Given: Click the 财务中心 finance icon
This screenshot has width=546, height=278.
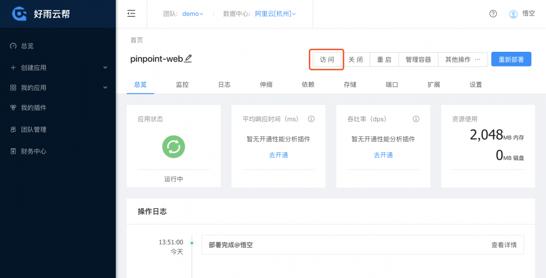Looking at the screenshot, I should [13, 151].
